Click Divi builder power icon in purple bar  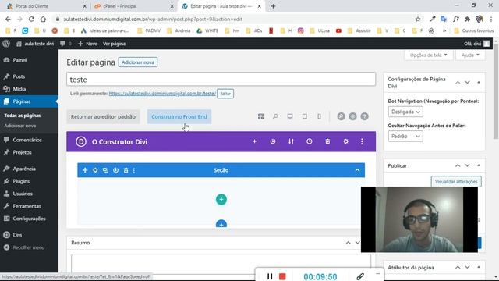pyautogui.click(x=273, y=141)
